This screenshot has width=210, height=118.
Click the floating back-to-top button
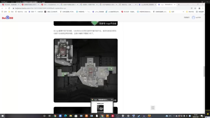[x=153, y=108]
